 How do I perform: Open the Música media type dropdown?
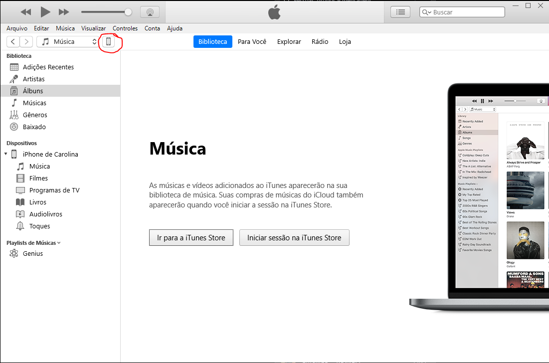coord(68,42)
